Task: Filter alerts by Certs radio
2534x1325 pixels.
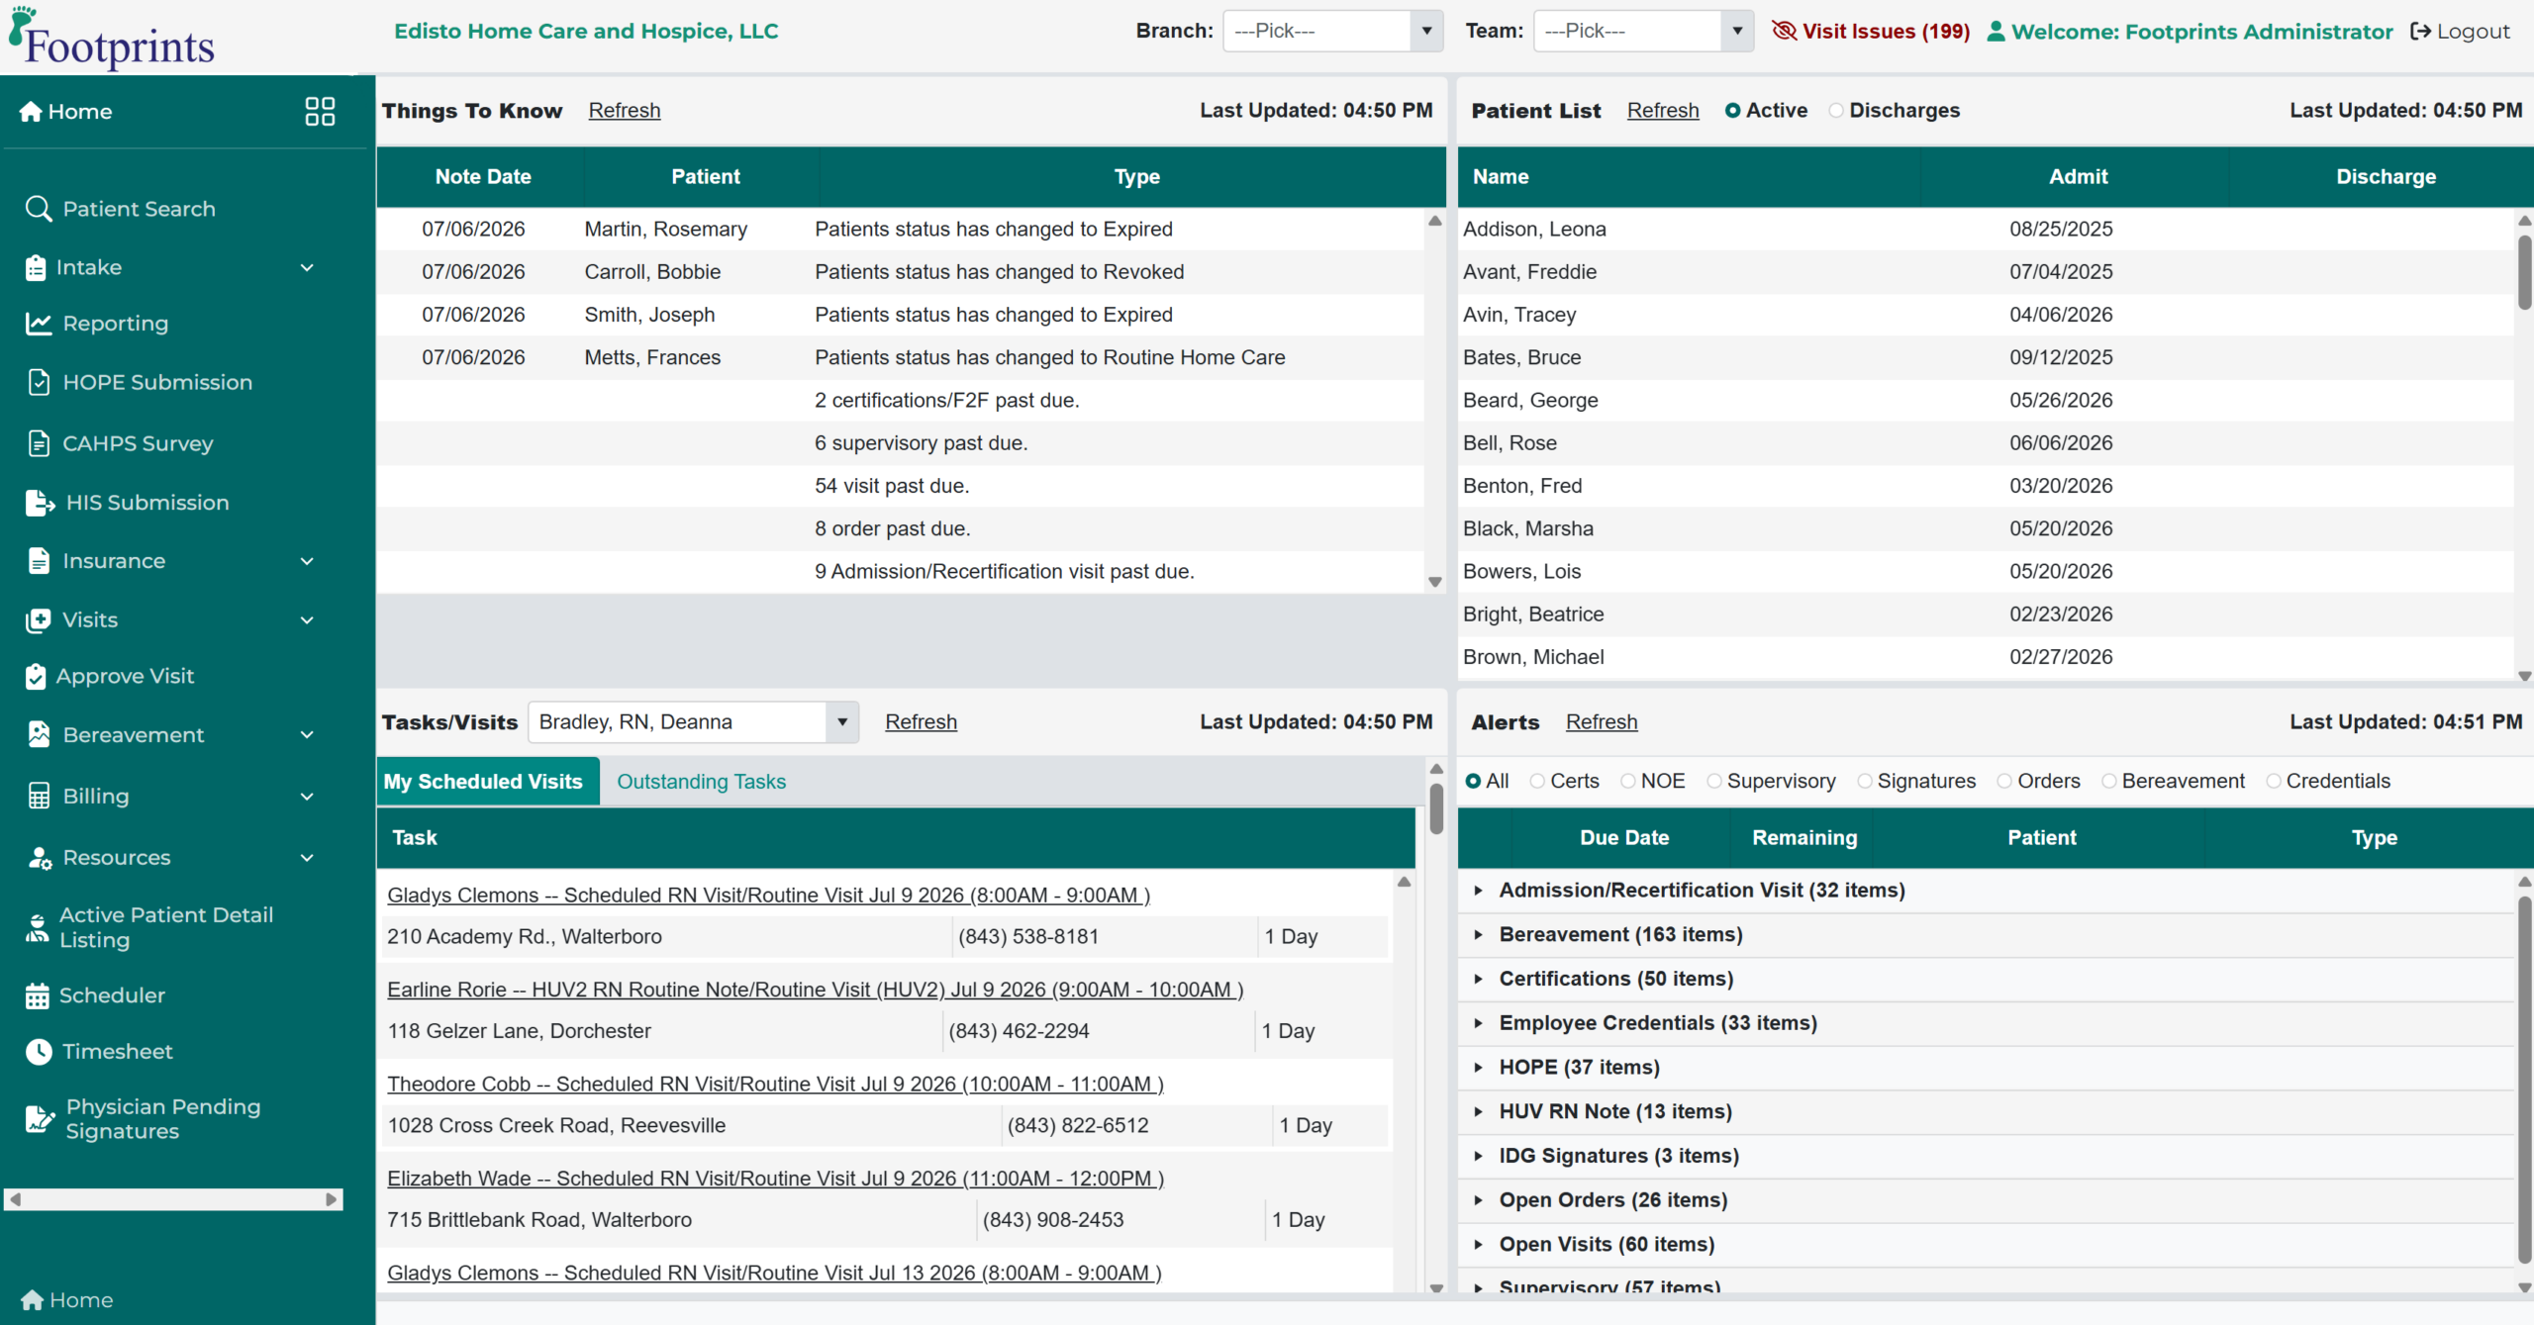Action: click(1537, 781)
